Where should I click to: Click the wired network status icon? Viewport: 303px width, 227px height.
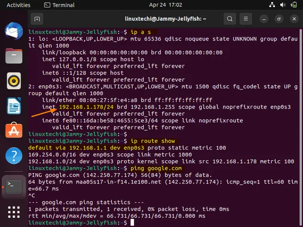click(273, 5)
